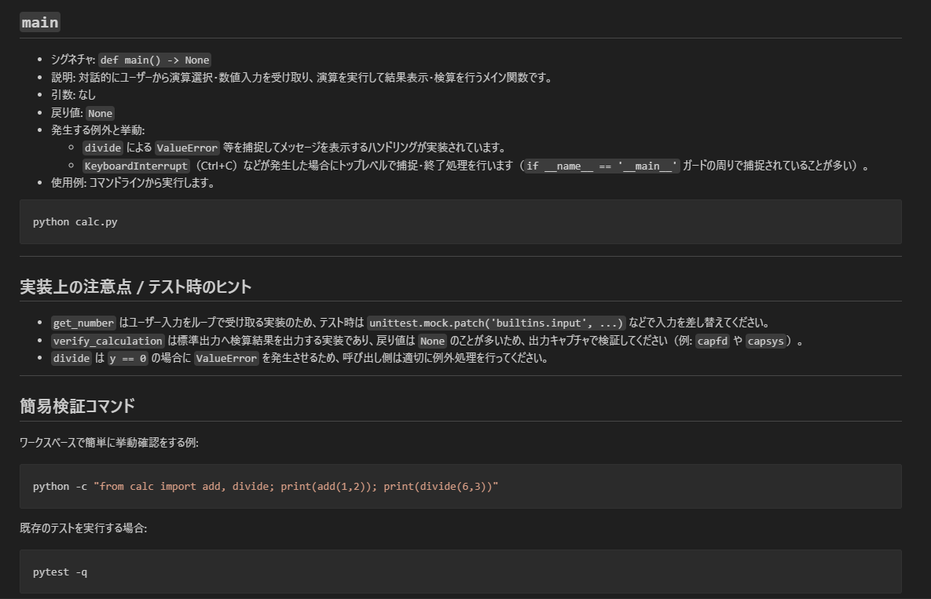Click the 'main' heading
The height and width of the screenshot is (599, 931).
tap(40, 23)
